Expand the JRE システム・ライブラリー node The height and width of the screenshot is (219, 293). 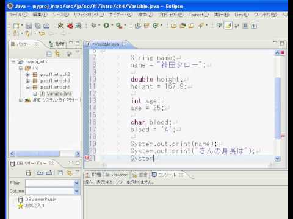pos(21,100)
